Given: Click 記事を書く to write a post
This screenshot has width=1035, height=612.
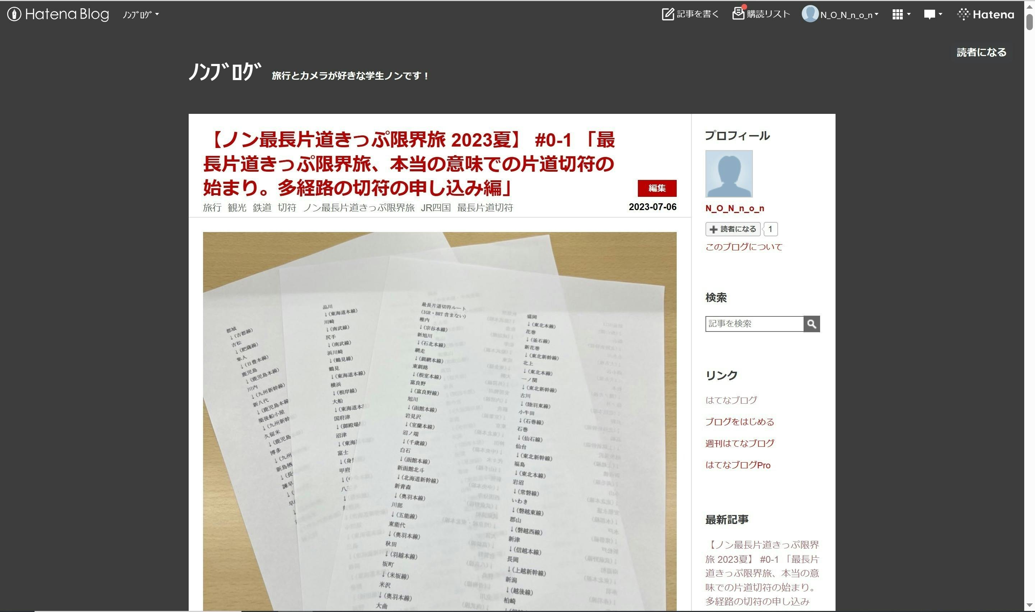Looking at the screenshot, I should pos(691,14).
